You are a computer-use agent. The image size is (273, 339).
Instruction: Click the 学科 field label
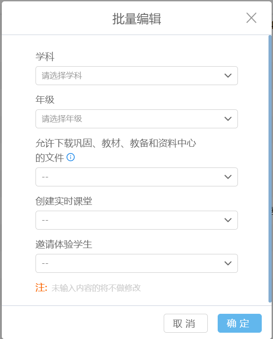45,57
